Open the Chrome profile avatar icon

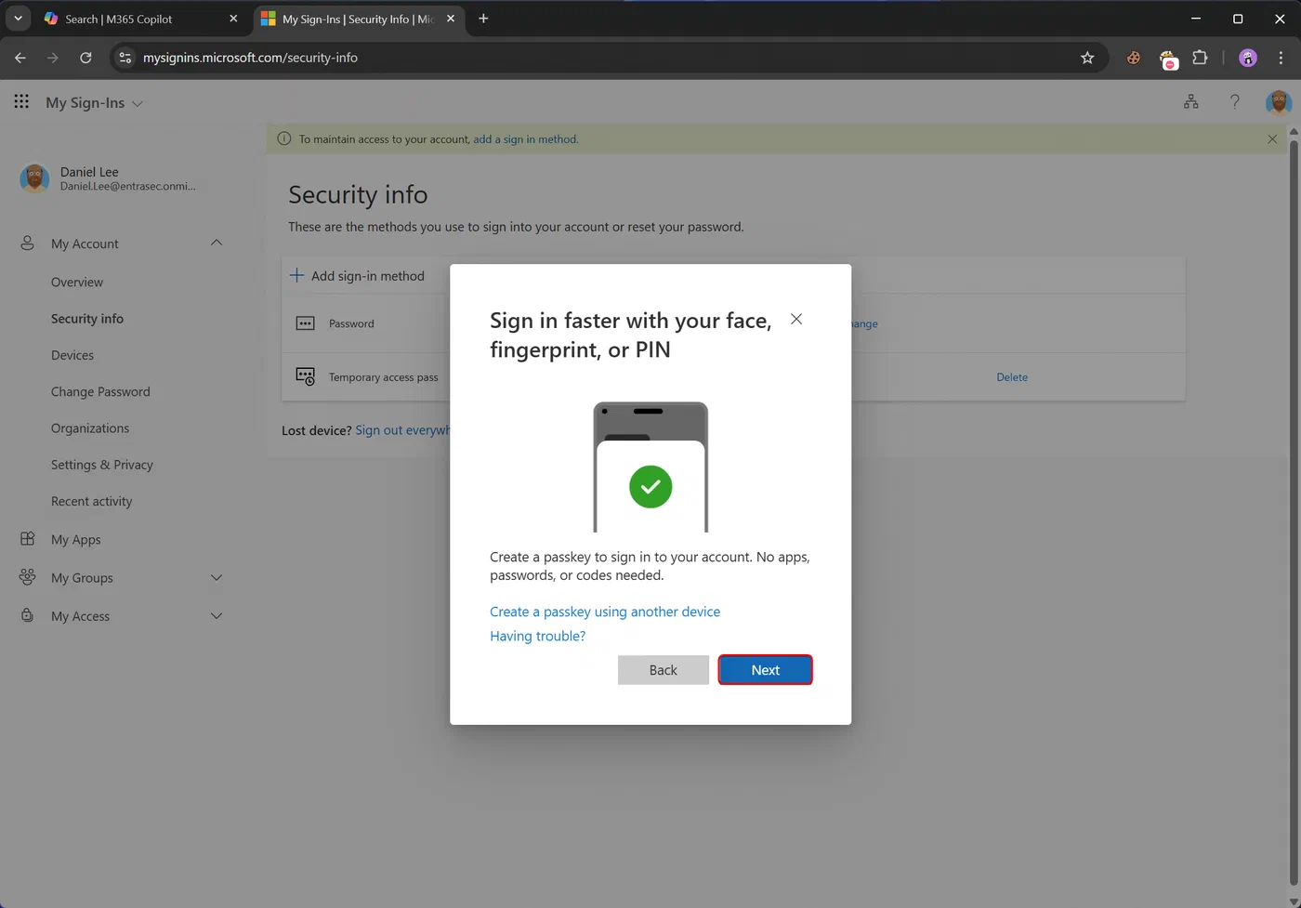point(1248,58)
